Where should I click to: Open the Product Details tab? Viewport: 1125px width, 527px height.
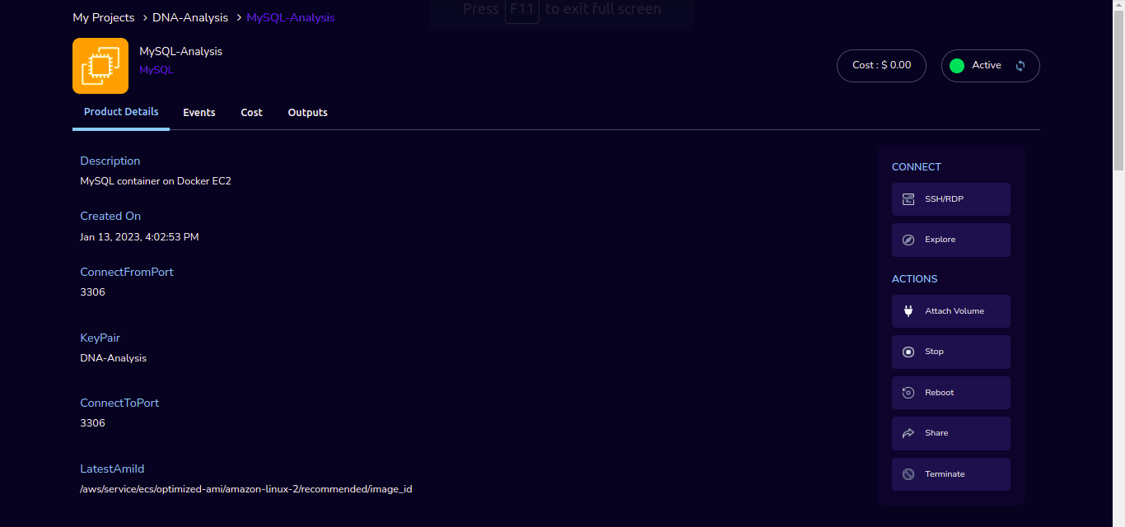(121, 112)
